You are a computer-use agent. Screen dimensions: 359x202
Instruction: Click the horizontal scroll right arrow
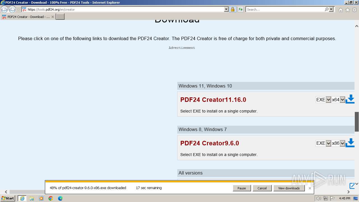tap(348, 192)
